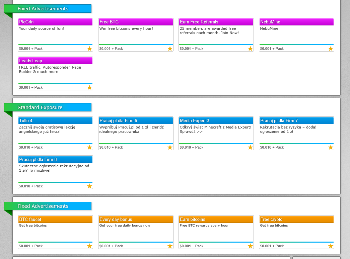Click the star icon on Leads Leap ad

(89, 87)
